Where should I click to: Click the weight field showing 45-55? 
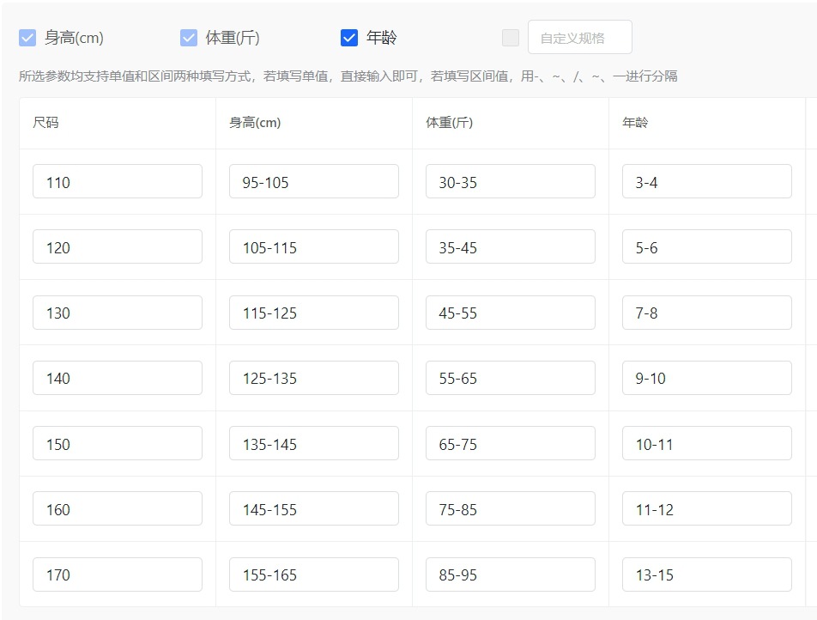click(x=511, y=313)
